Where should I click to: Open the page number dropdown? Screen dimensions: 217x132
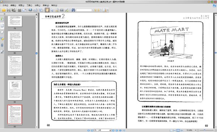pos(110,130)
